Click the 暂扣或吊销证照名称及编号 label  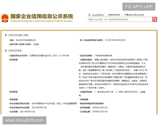click(92, 103)
